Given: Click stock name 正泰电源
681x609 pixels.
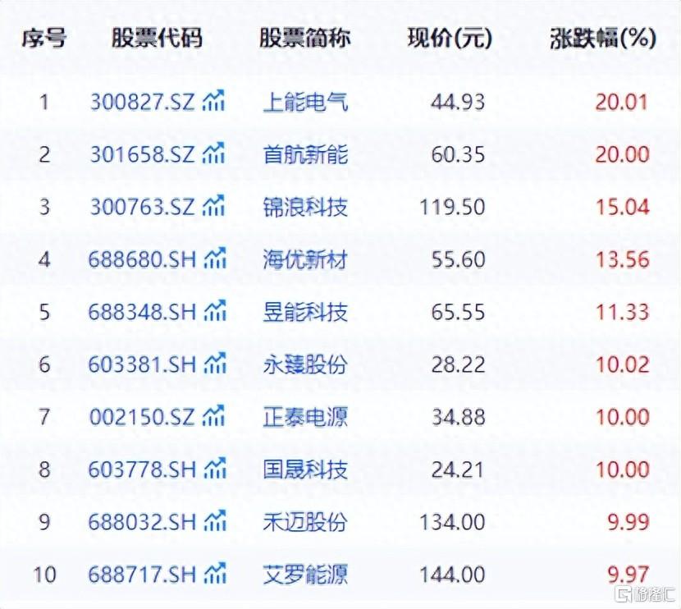Looking at the screenshot, I should (x=305, y=418).
